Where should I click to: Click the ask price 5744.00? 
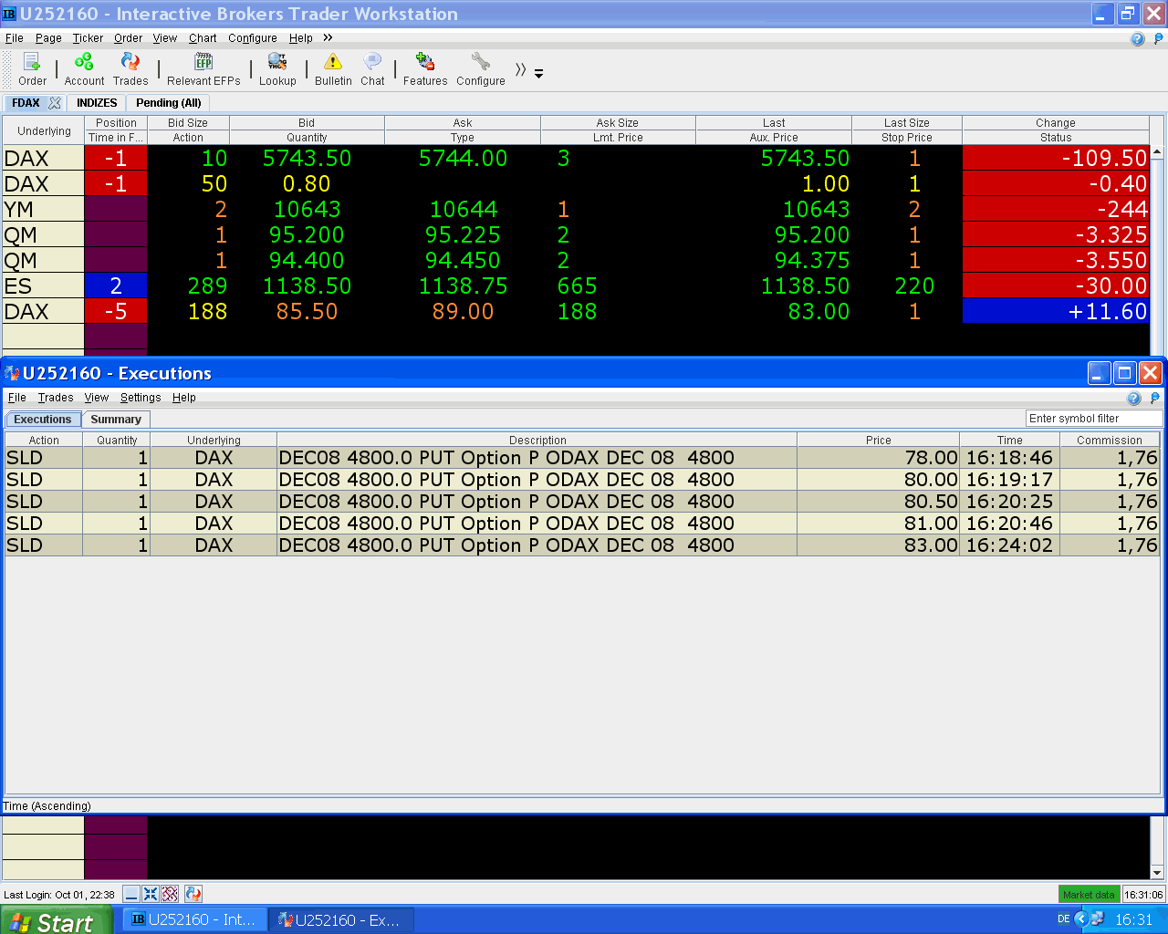click(x=463, y=158)
